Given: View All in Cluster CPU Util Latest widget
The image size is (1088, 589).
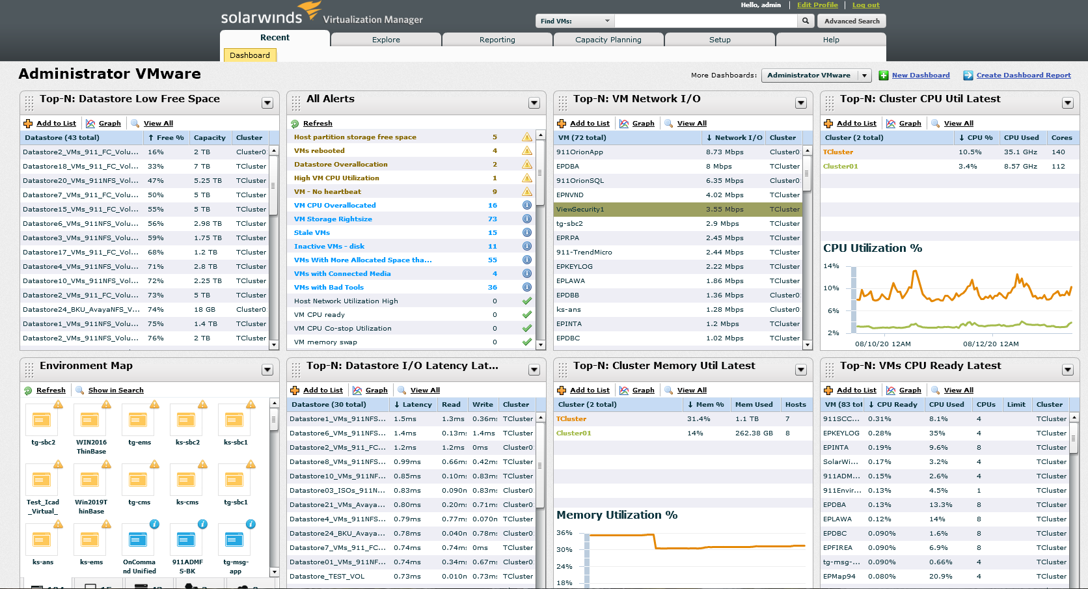Looking at the screenshot, I should pyautogui.click(x=959, y=123).
